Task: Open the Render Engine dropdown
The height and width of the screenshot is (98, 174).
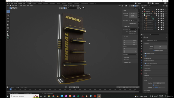Action: click(x=160, y=41)
